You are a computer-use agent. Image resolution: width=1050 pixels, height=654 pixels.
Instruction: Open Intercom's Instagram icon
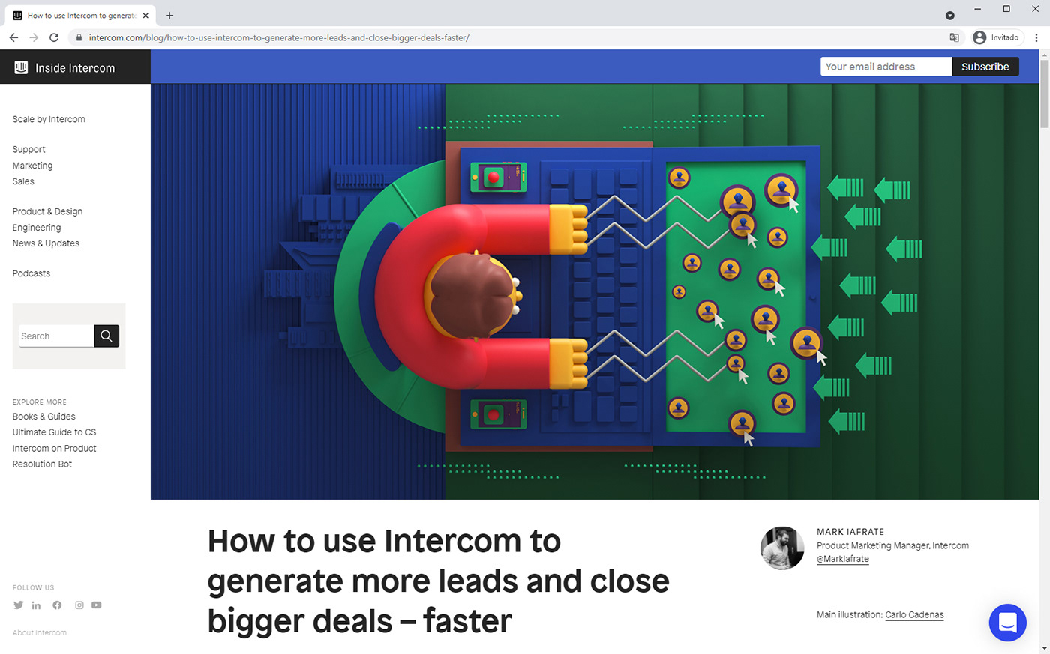click(79, 605)
